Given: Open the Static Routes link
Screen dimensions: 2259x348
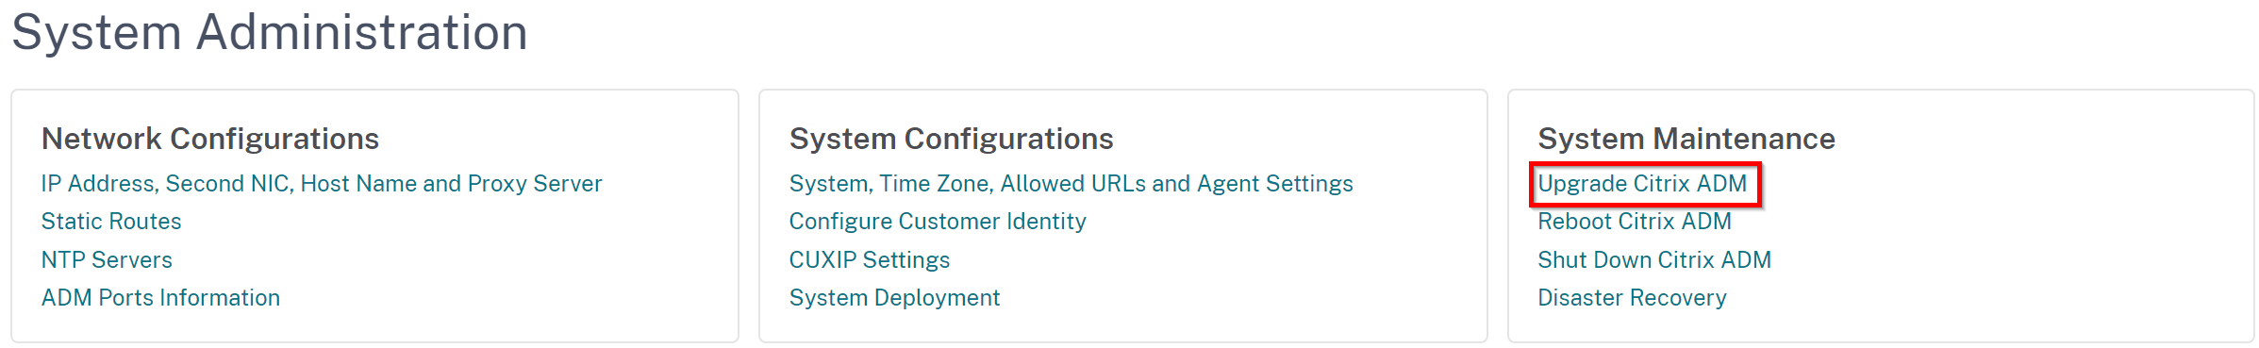Looking at the screenshot, I should (x=111, y=222).
